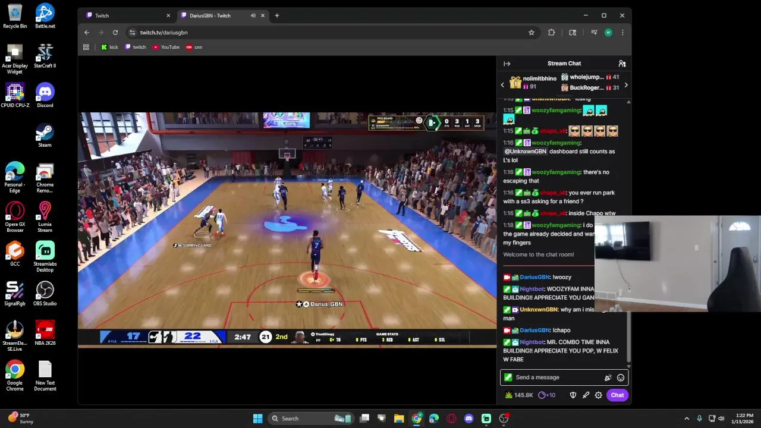The height and width of the screenshot is (428, 761).
Task: Reload the Twitch page
Action: point(115,33)
